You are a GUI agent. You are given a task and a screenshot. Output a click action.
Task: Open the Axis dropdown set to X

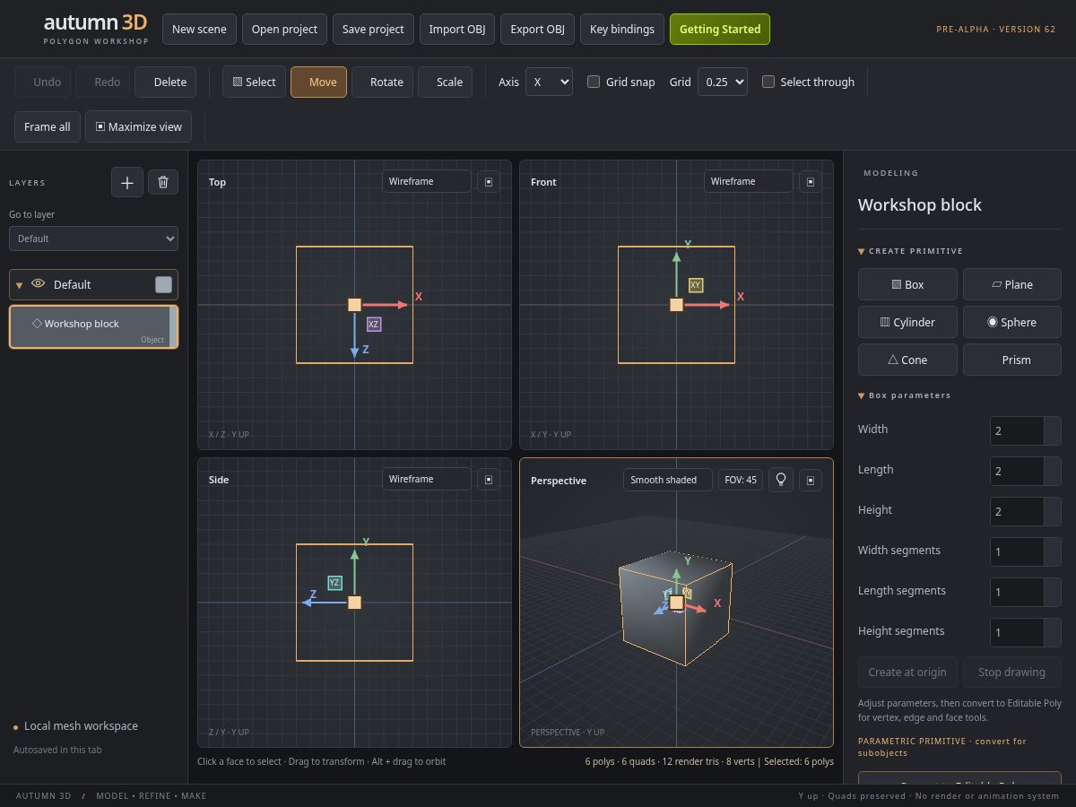(549, 82)
